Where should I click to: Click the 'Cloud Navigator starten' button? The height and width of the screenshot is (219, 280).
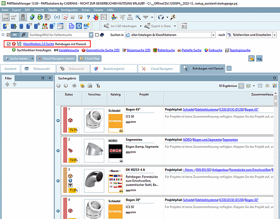coord(56,58)
